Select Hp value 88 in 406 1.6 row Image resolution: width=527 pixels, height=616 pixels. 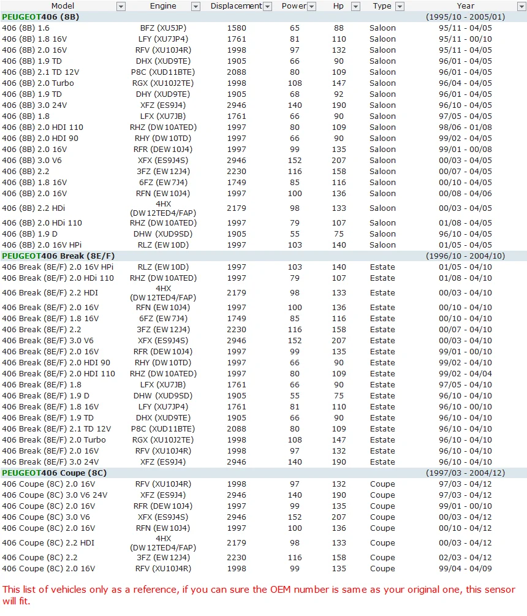[x=338, y=28]
